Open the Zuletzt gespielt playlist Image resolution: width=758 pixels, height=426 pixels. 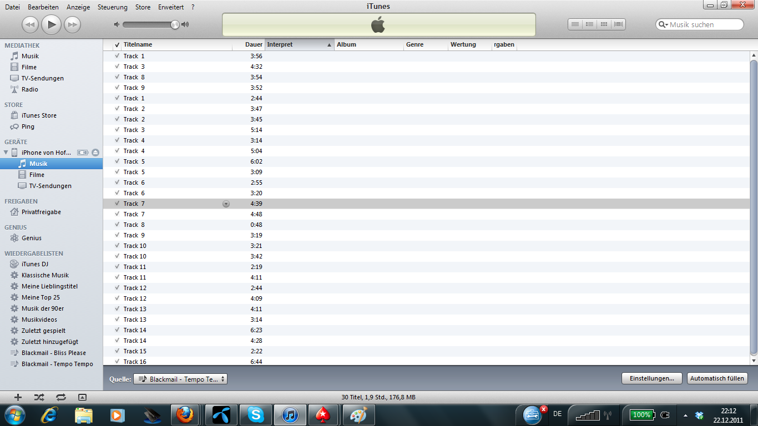point(43,331)
